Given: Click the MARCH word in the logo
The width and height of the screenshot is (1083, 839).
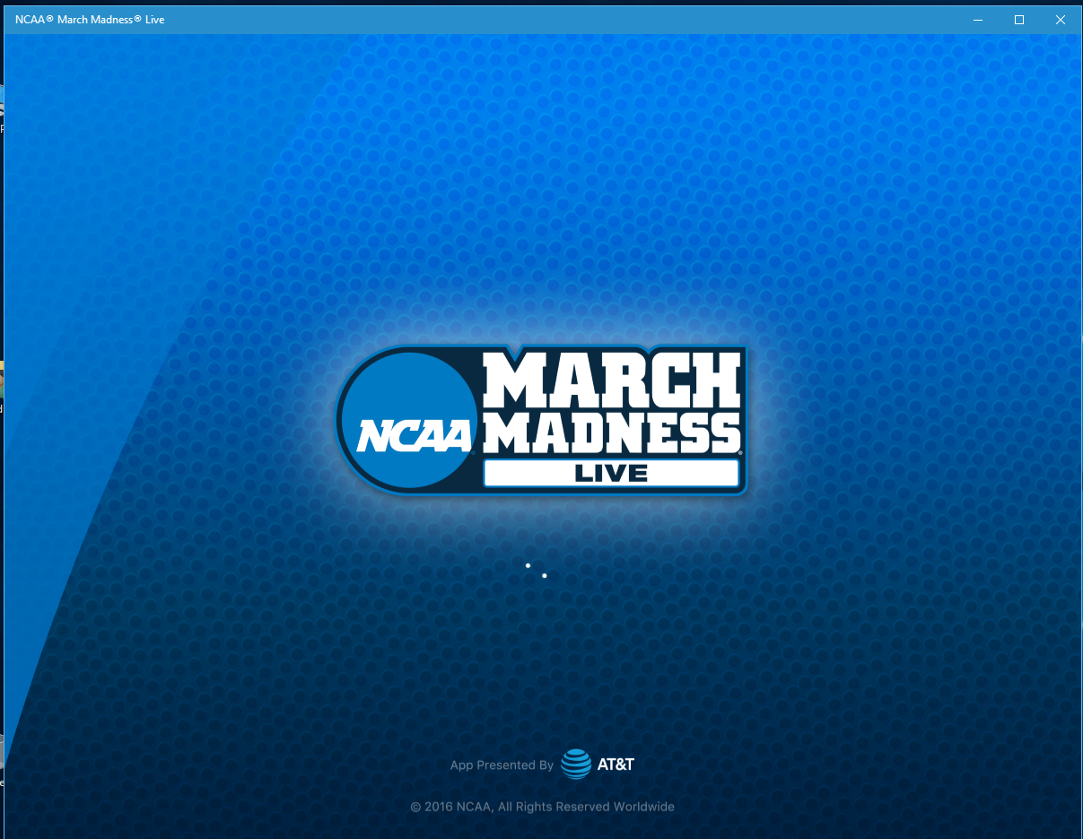Looking at the screenshot, I should point(612,380).
